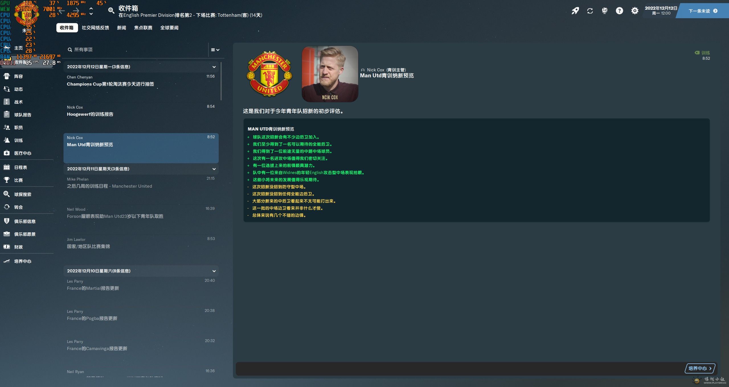Image resolution: width=729 pixels, height=387 pixels.
Task: Open the settings gear icon
Action: [634, 11]
